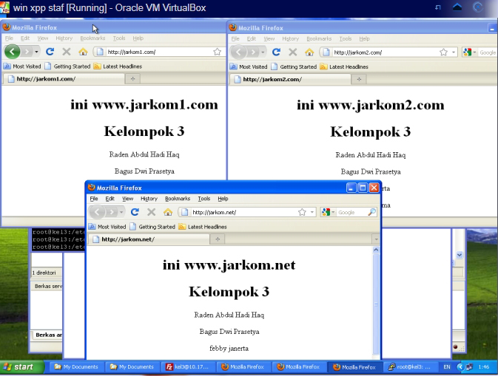
Task: Open Tools menu in jarkom.net window
Action: pos(204,199)
